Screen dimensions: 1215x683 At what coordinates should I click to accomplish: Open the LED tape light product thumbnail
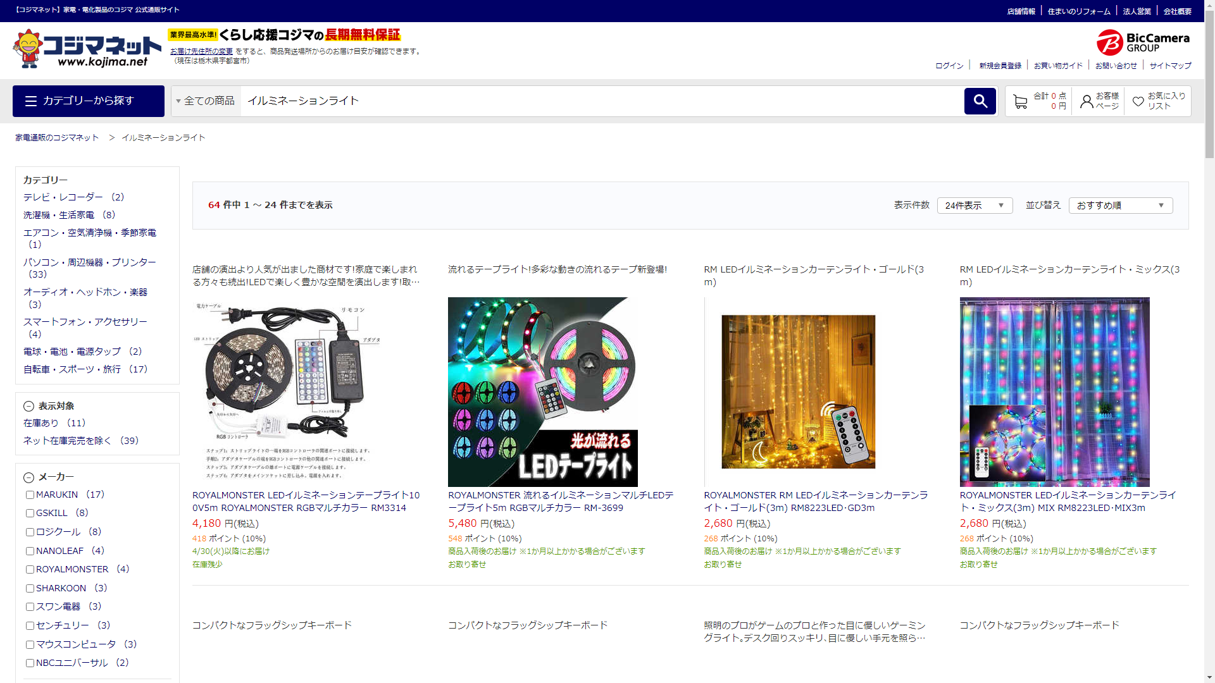coord(542,392)
